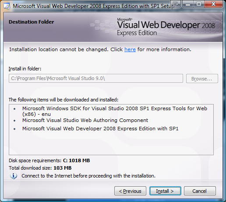Select the Microsoft Windows SDK list item
Screen dimensions: 226x202
(115, 111)
